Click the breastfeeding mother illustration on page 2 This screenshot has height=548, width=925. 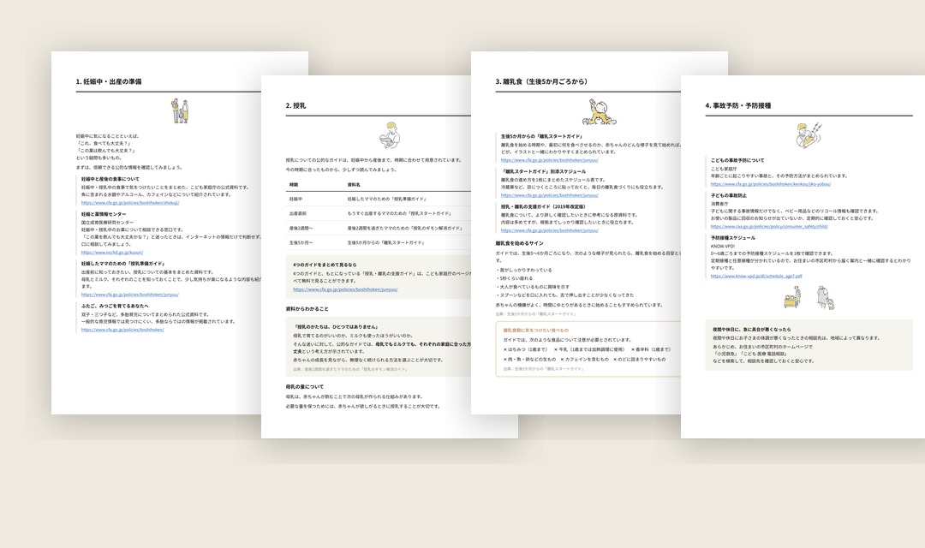(x=390, y=135)
